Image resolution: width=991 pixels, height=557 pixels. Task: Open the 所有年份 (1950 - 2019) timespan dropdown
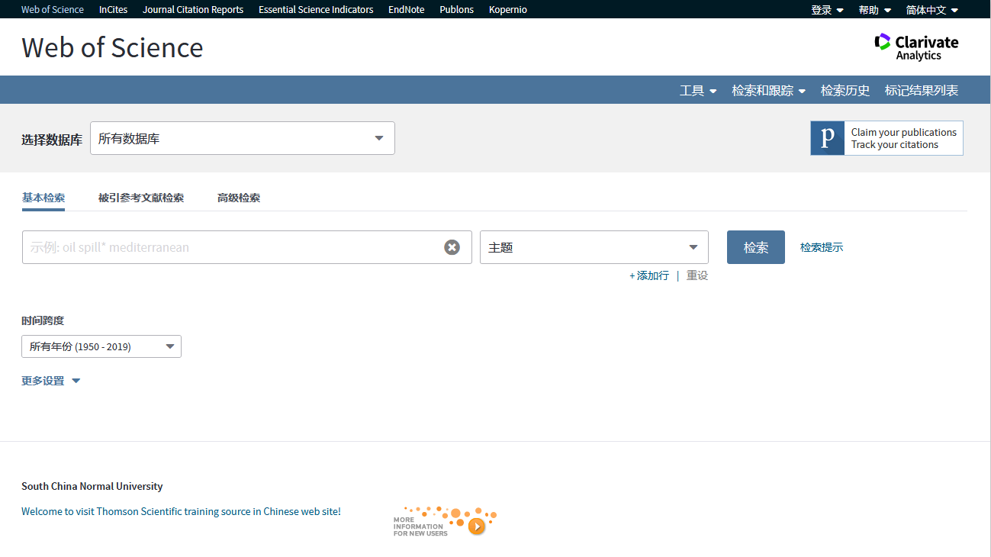pos(101,346)
